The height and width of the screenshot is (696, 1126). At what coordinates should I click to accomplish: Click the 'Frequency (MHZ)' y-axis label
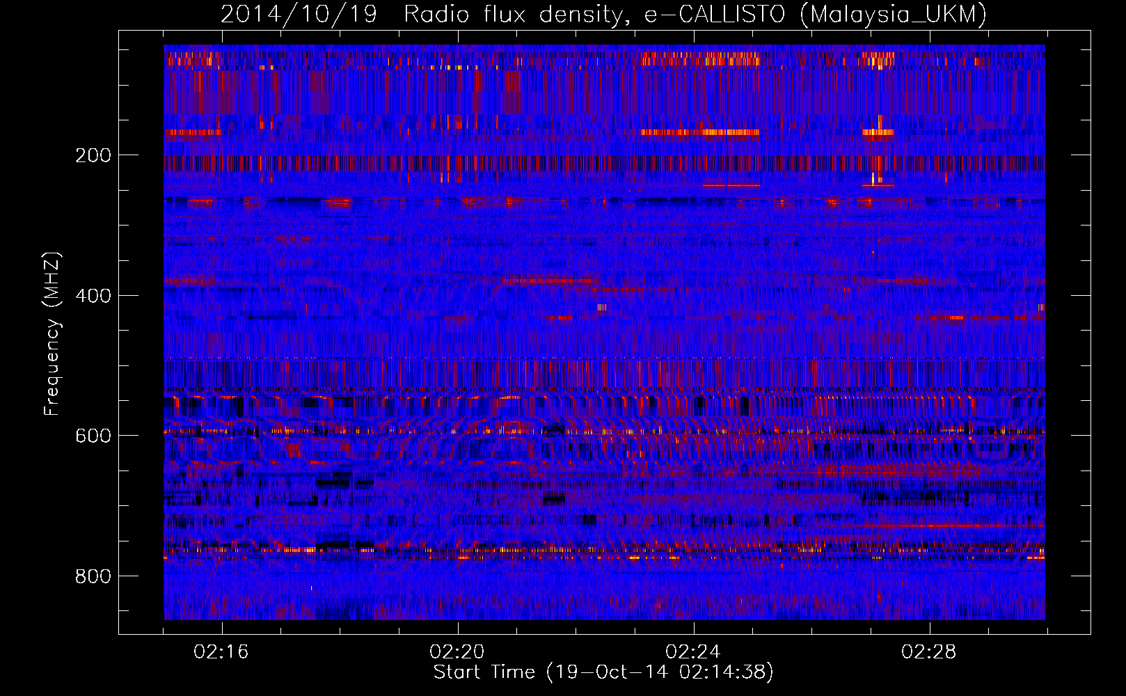[52, 333]
